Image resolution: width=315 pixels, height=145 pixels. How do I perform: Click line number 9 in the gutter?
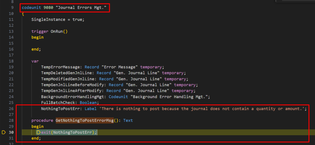pos(12,7)
